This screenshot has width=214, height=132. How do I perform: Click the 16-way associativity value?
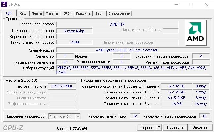[x=201, y=104]
